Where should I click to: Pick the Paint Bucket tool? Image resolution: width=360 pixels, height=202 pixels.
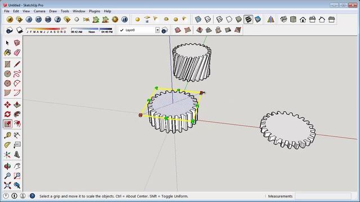click(7, 52)
